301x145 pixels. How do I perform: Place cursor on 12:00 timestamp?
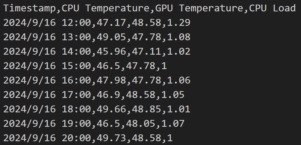click(x=76, y=23)
